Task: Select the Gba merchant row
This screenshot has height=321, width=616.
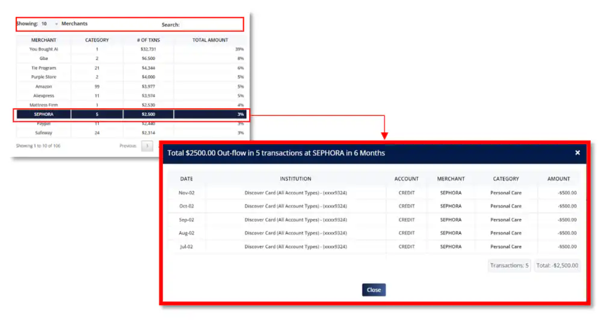Action: (x=131, y=58)
